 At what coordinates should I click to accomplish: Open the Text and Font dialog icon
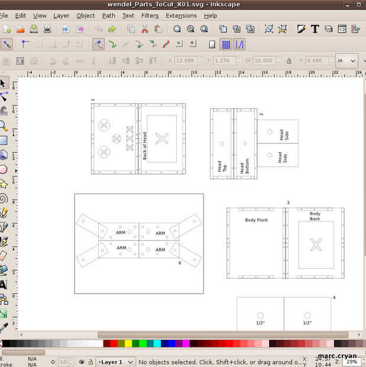315,28
